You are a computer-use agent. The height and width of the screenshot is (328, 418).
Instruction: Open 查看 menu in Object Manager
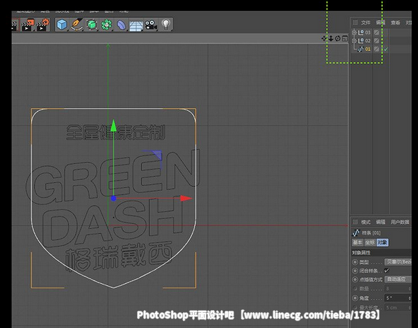pyautogui.click(x=395, y=23)
